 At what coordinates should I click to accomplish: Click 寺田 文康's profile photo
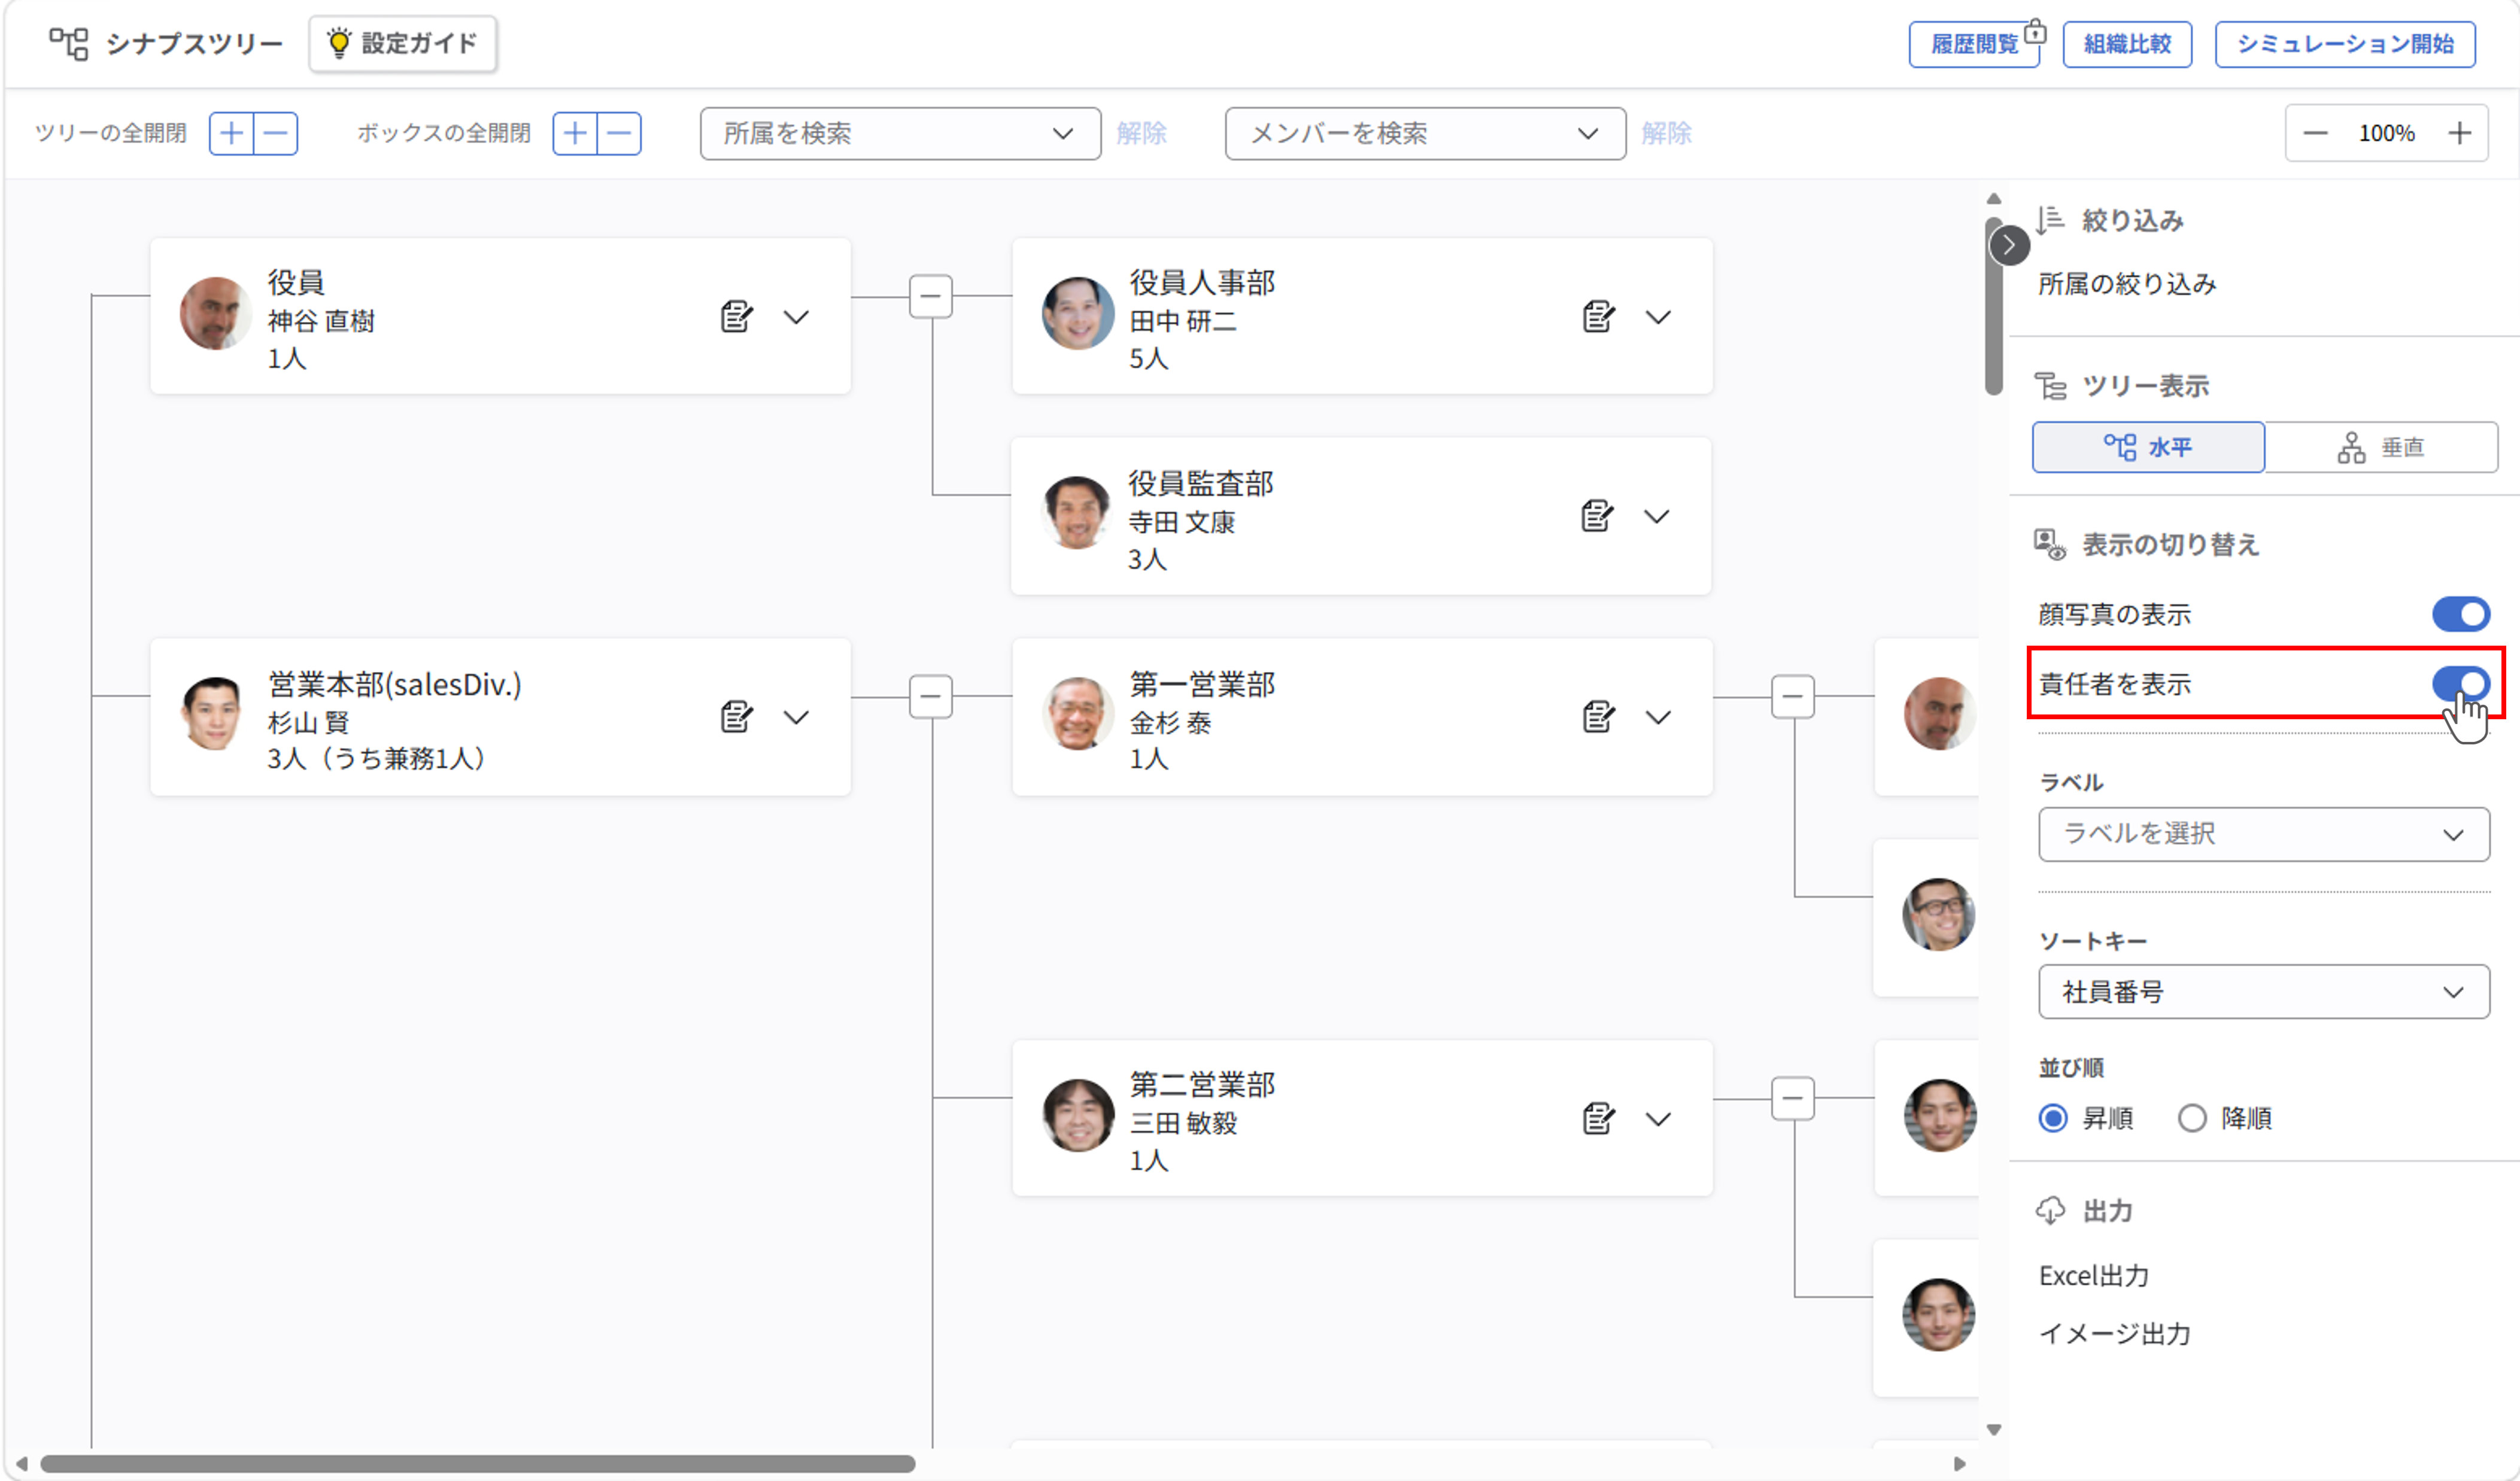tap(1077, 512)
